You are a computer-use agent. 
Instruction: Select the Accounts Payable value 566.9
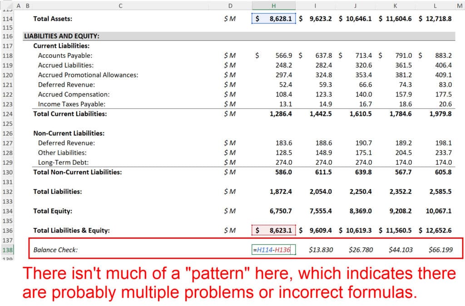(282, 55)
